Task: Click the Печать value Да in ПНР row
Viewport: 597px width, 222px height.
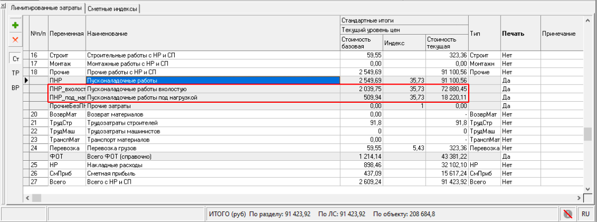Action: pos(520,80)
